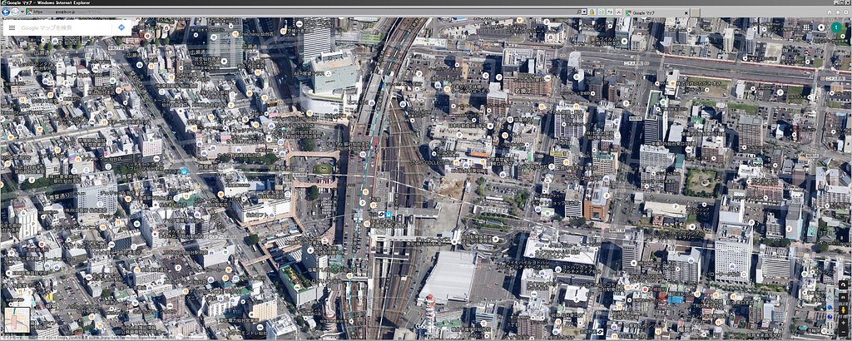This screenshot has width=852, height=341.
Task: Open the IE Favorites star
Action: pyautogui.click(x=838, y=12)
